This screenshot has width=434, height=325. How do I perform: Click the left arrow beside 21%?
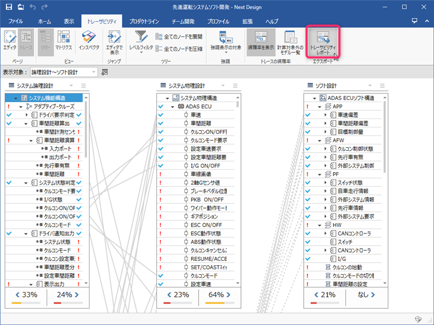(x=316, y=295)
